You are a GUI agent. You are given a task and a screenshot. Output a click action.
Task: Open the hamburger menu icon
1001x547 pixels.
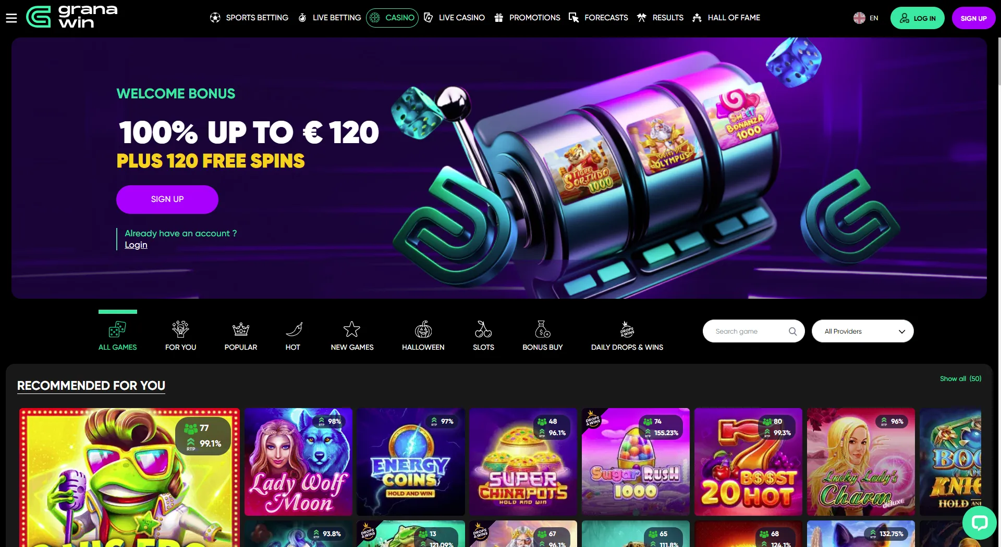(x=11, y=18)
